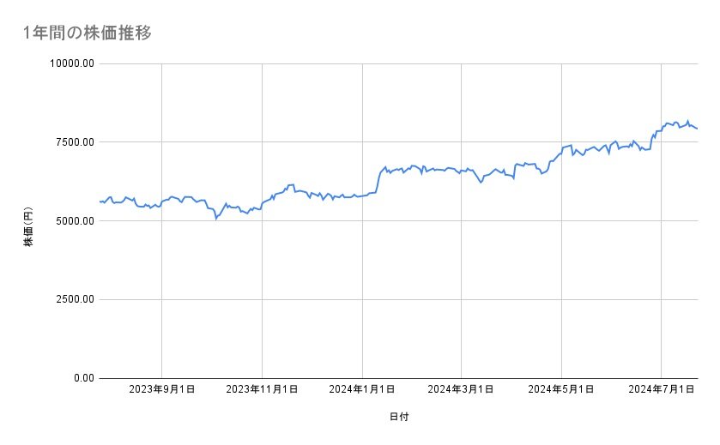Click the line's lowest dip in October 2023

tap(215, 219)
